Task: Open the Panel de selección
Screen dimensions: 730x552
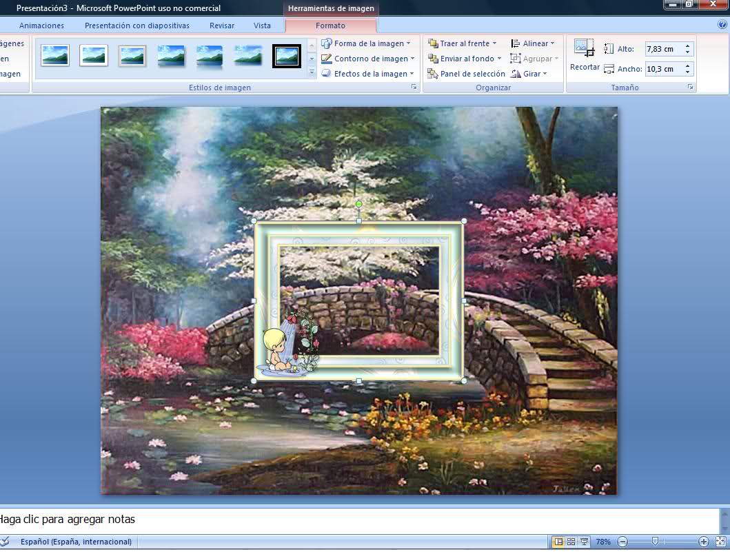Action: point(467,74)
